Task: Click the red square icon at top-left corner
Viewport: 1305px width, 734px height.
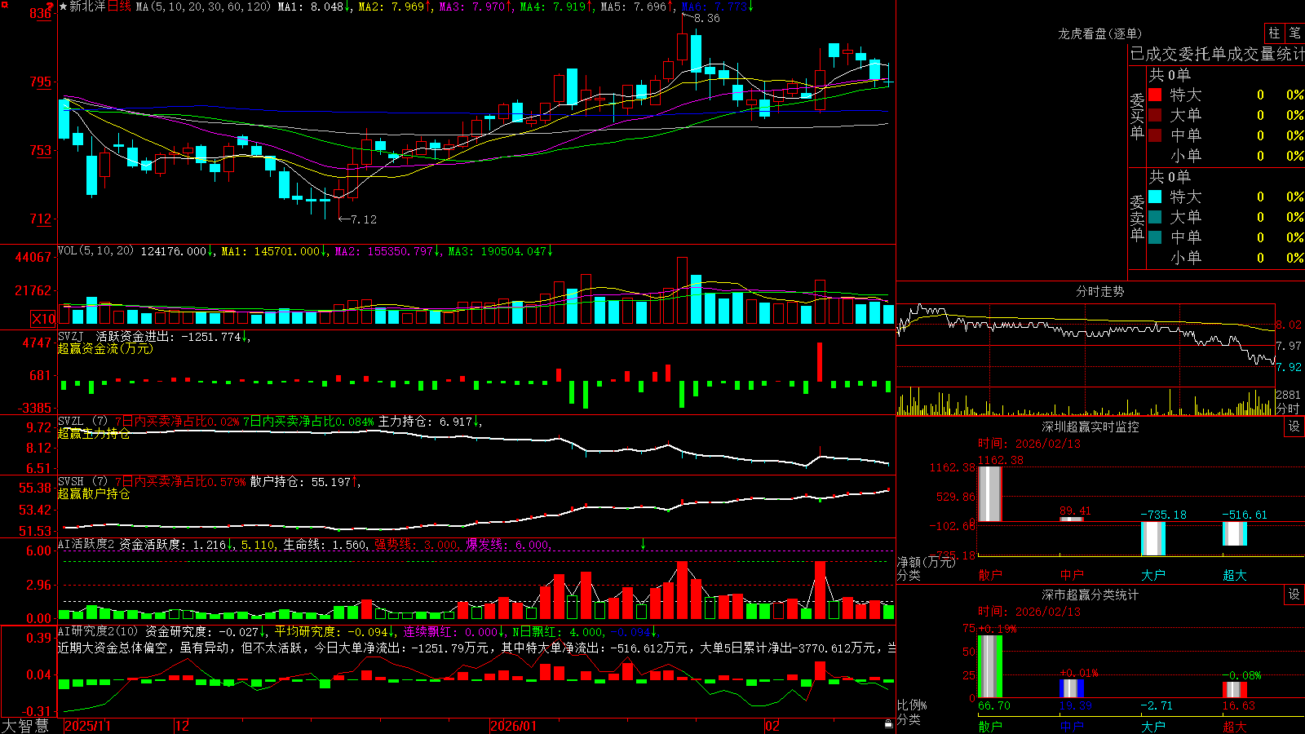Action: point(3,3)
